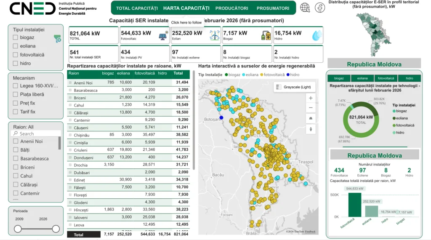
Task: Click the Biogaz tank icon
Action: tap(266, 36)
